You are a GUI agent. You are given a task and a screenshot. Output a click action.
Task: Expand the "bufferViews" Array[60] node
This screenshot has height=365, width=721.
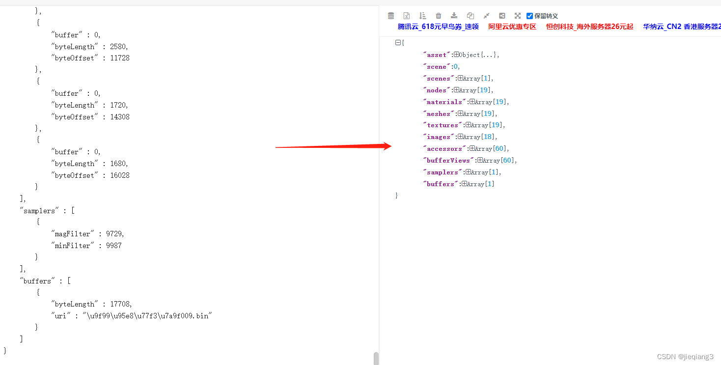coord(480,160)
